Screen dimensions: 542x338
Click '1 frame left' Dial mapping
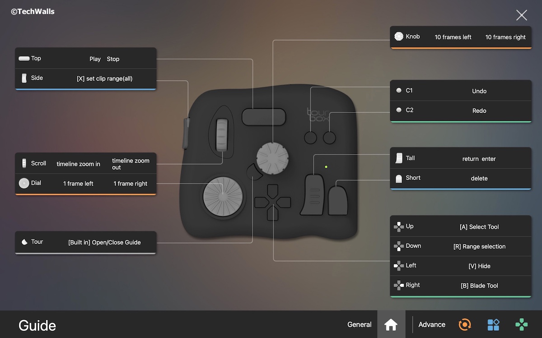pos(78,184)
